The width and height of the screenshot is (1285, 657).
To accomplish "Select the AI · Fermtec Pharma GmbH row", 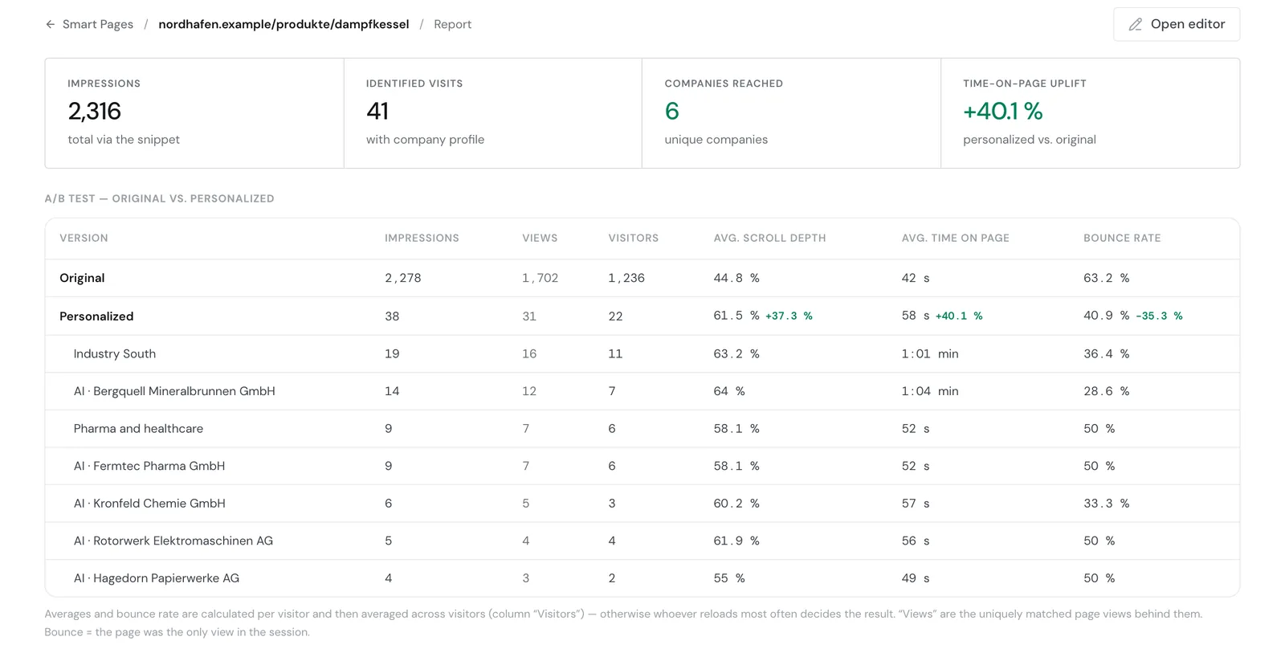I will 642,466.
